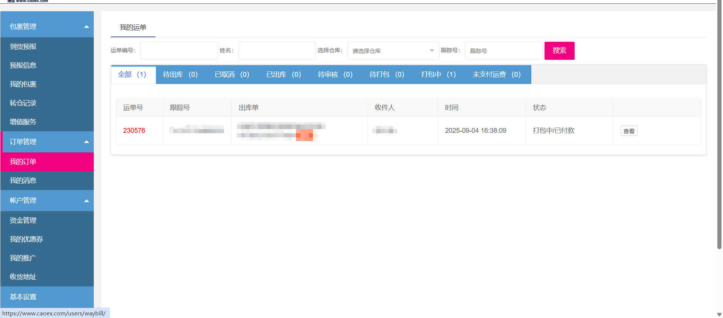Click the page vertical scrollbar down arrow
723x318 pixels.
[x=719, y=314]
